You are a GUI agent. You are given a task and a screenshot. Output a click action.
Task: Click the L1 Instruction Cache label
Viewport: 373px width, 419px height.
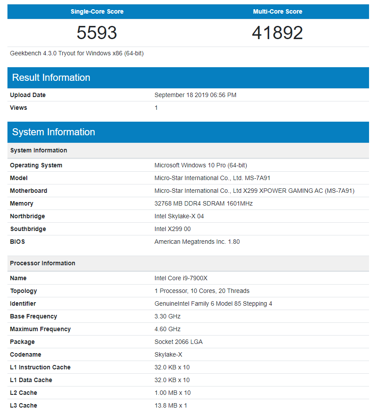click(x=40, y=368)
